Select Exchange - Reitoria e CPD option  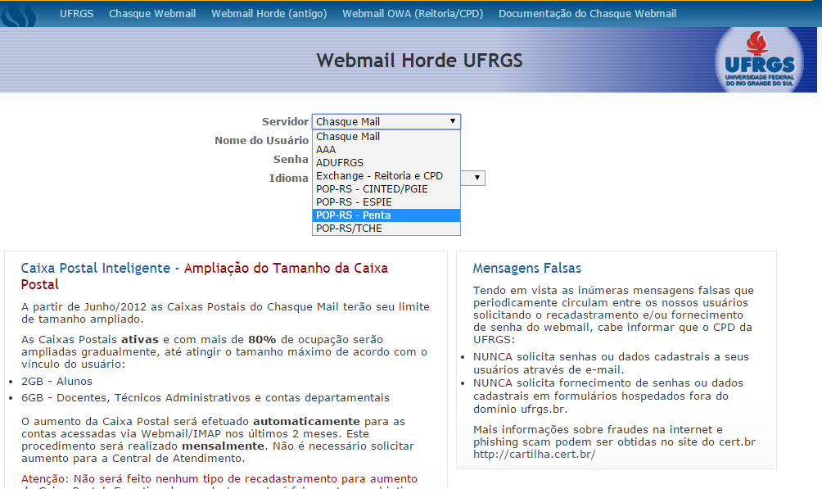pyautogui.click(x=386, y=176)
